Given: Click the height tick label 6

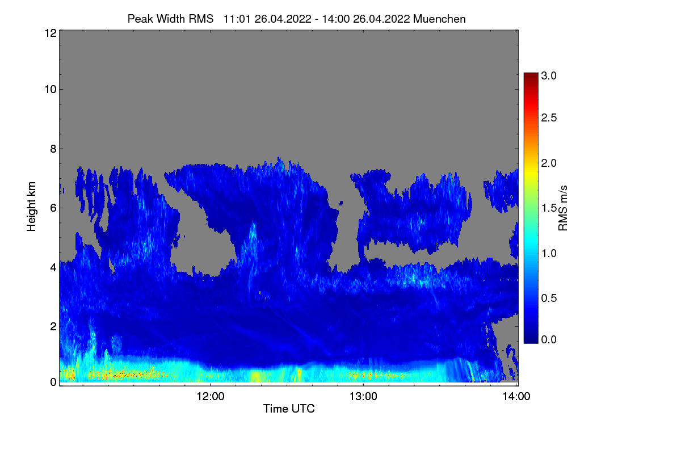Looking at the screenshot, I should (x=53, y=208).
